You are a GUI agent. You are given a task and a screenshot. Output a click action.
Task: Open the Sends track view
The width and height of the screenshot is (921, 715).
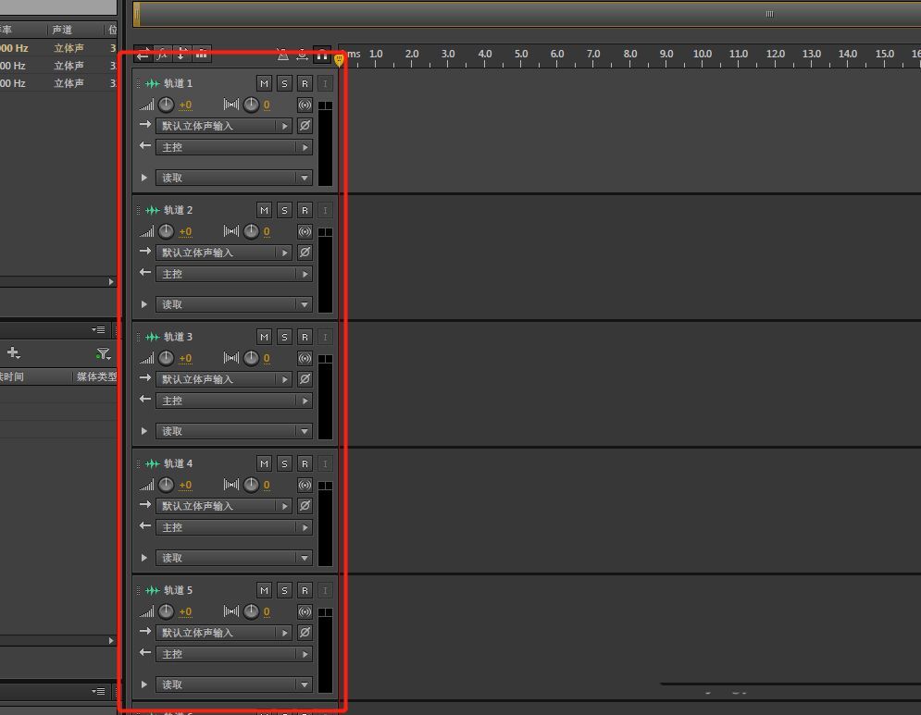(x=181, y=55)
